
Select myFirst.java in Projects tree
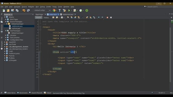[x=16, y=29]
